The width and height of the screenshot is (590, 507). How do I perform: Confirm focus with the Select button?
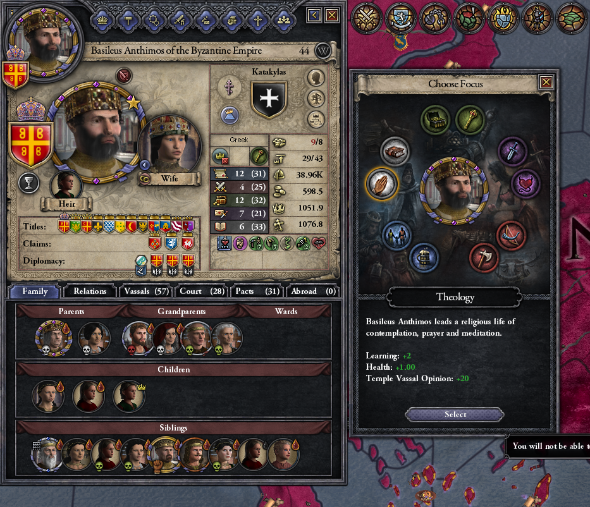(455, 415)
